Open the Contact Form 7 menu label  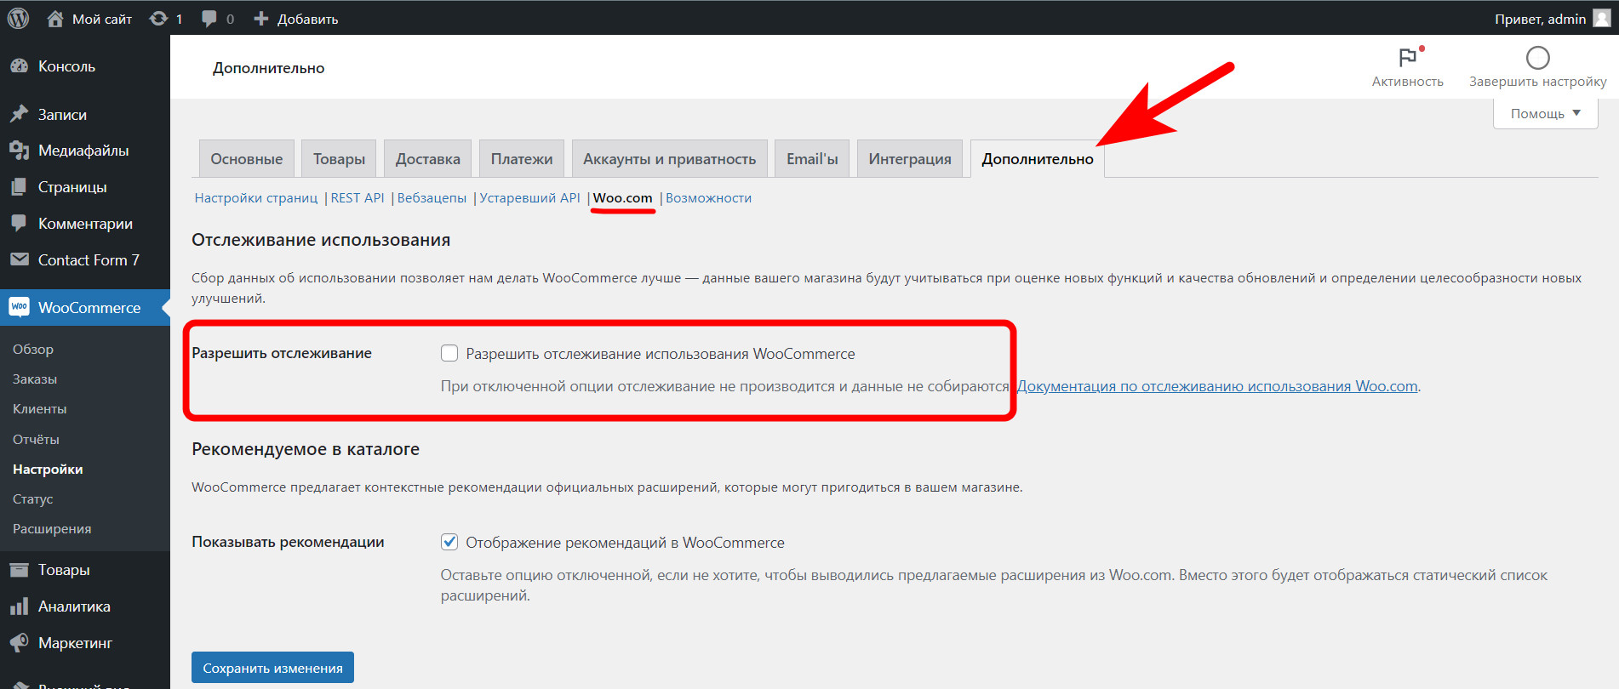89,260
